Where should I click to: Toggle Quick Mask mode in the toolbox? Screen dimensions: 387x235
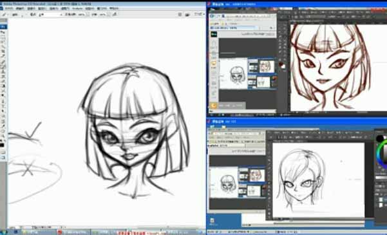click(x=3, y=153)
